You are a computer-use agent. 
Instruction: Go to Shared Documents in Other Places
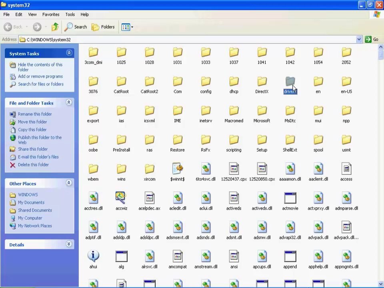(35, 210)
